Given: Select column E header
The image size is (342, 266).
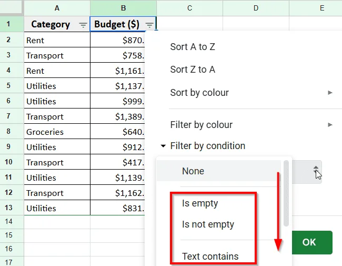Looking at the screenshot, I should point(316,8).
